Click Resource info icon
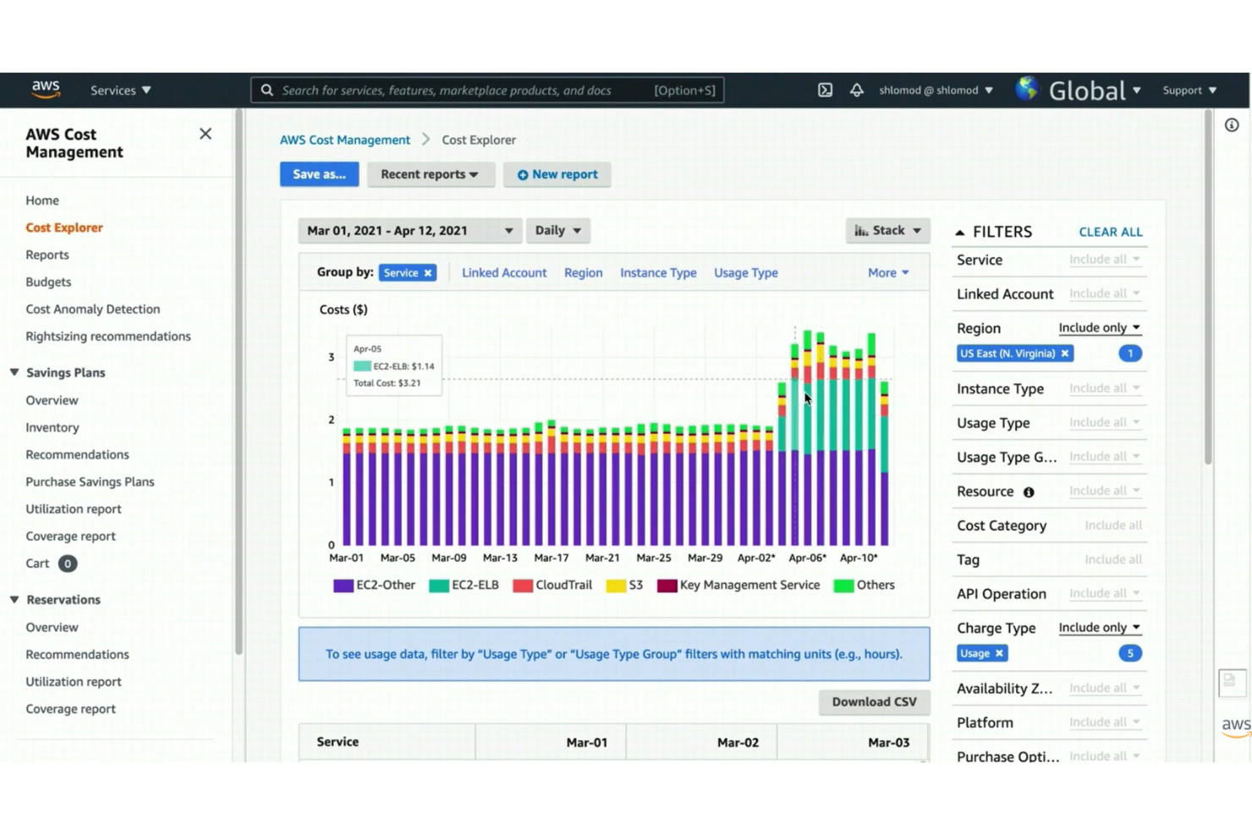This screenshot has width=1252, height=835. [1029, 492]
